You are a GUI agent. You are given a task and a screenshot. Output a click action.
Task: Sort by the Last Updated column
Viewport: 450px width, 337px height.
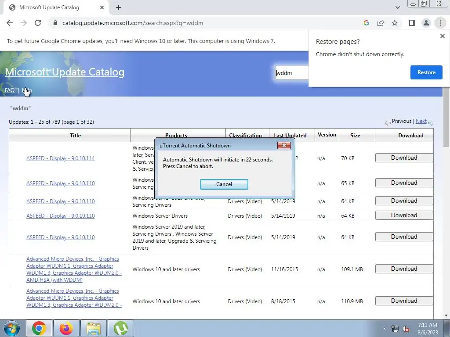pos(290,135)
